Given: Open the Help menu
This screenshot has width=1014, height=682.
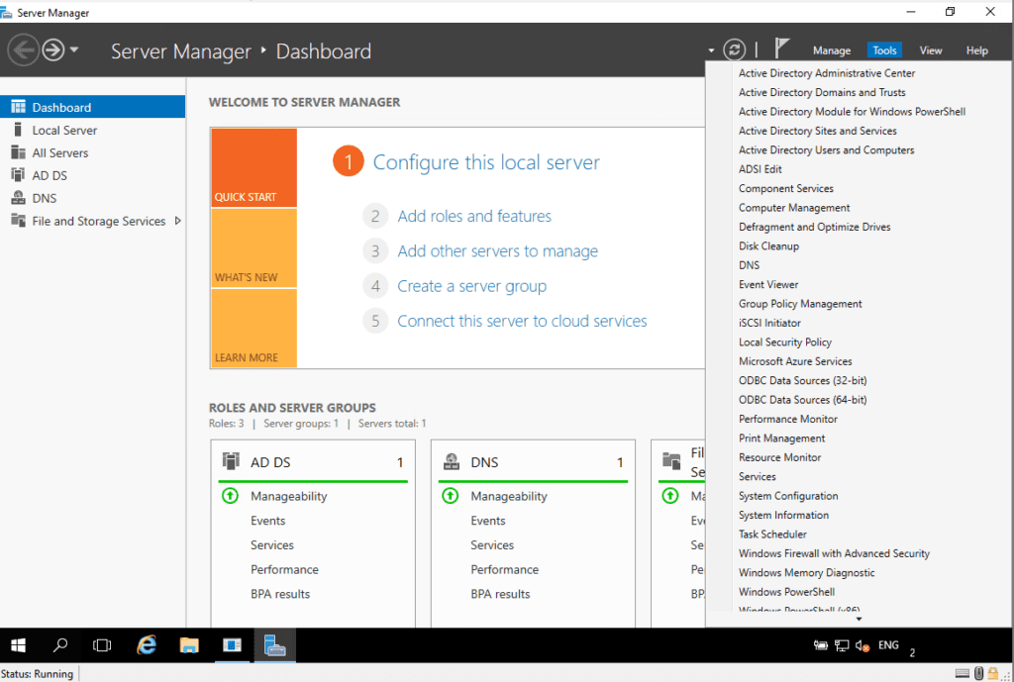Looking at the screenshot, I should (977, 50).
